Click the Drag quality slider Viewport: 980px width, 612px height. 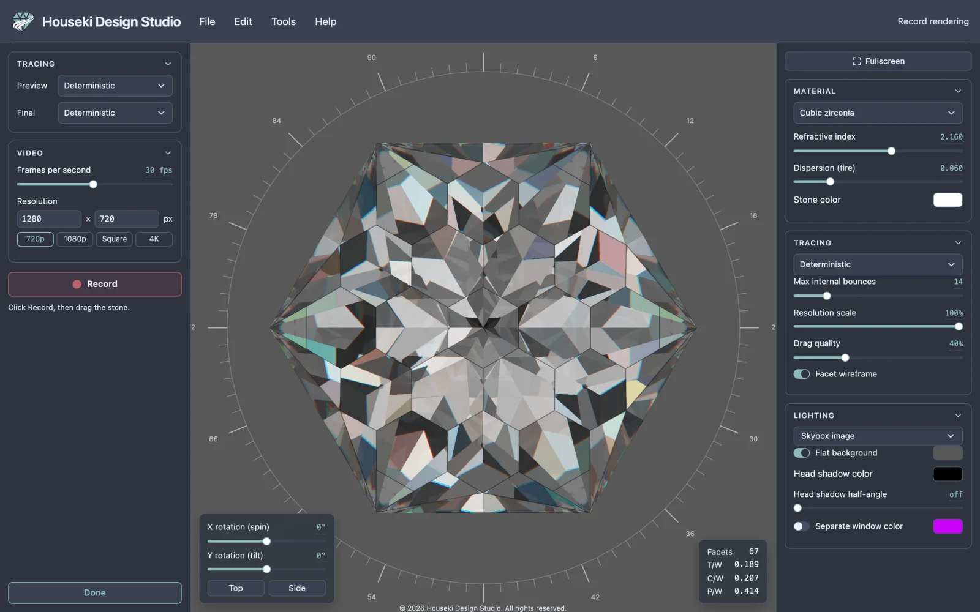point(878,358)
